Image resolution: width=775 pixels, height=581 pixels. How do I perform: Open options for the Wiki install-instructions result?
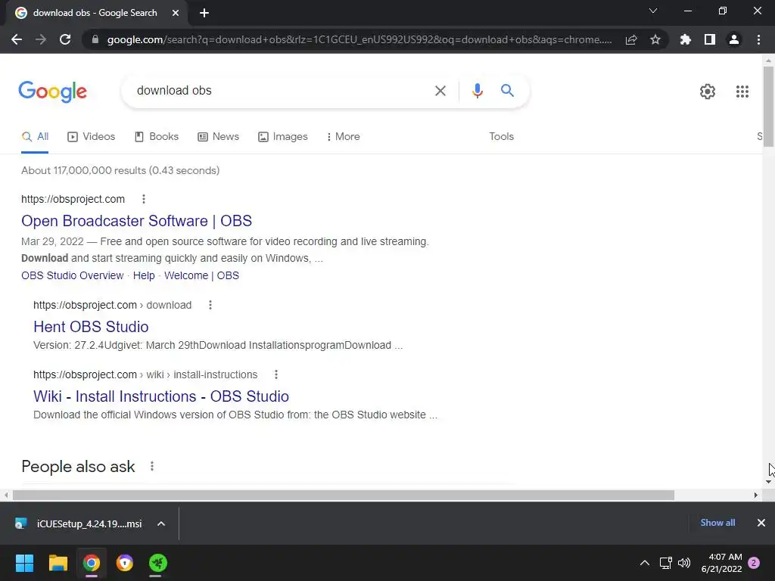[275, 374]
